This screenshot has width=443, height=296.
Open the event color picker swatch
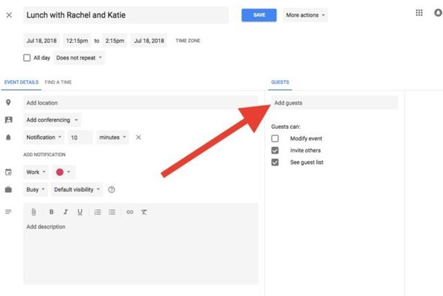click(x=64, y=172)
